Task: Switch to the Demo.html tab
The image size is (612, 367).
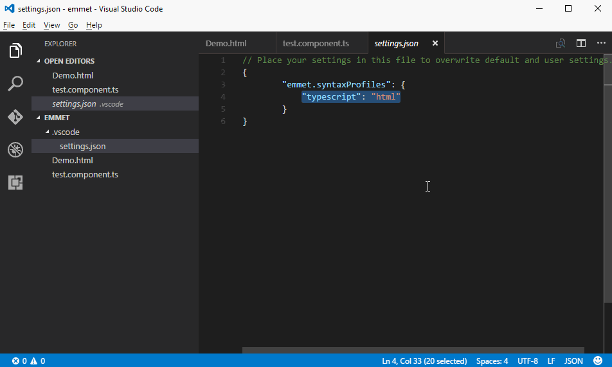Action: click(x=226, y=43)
